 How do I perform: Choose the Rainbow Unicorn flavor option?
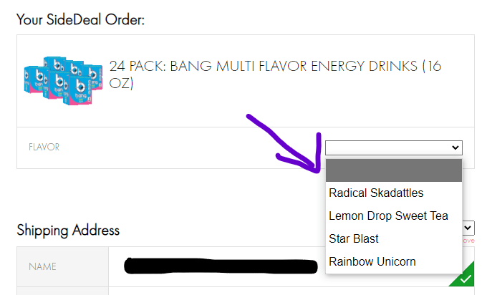(x=372, y=261)
